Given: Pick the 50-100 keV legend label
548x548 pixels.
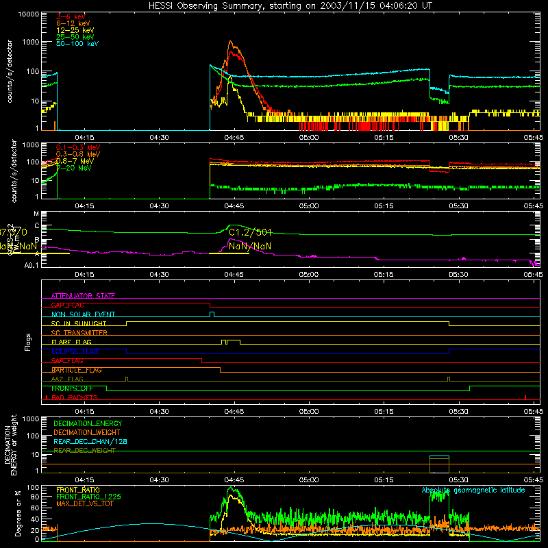Looking at the screenshot, I should coord(77,44).
